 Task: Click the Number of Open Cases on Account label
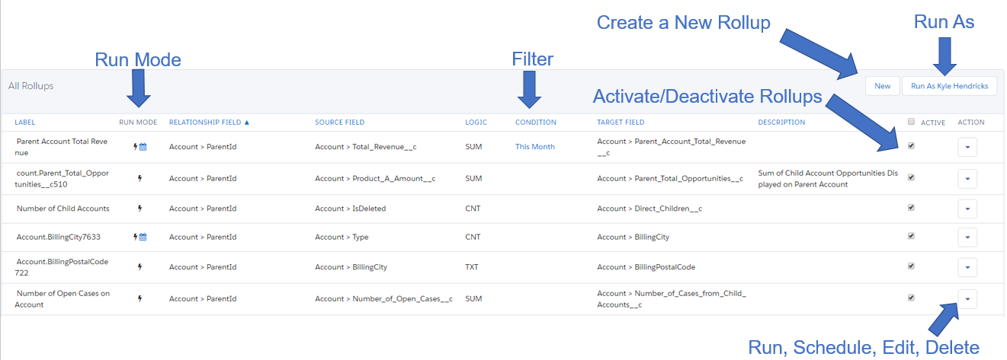(63, 299)
